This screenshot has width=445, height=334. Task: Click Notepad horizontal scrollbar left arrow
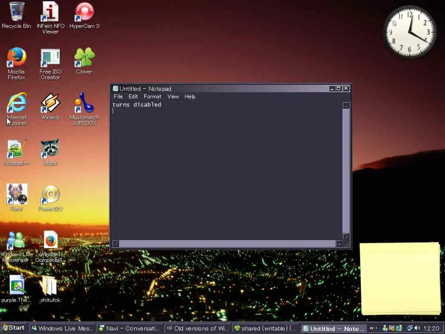tap(115, 244)
